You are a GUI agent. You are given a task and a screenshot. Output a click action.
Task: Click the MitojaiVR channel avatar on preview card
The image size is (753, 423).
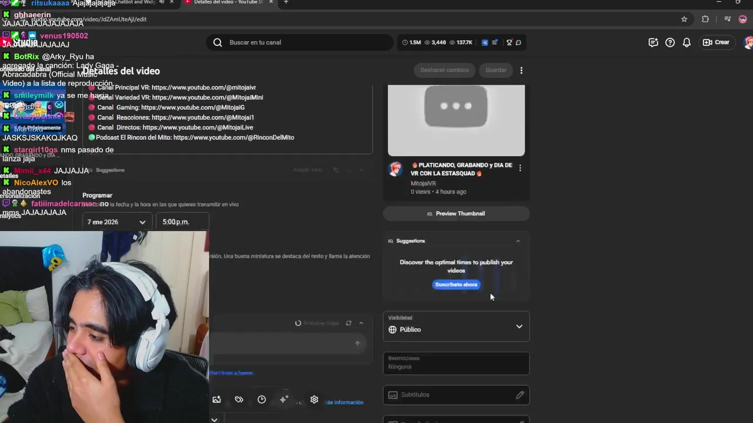396,169
